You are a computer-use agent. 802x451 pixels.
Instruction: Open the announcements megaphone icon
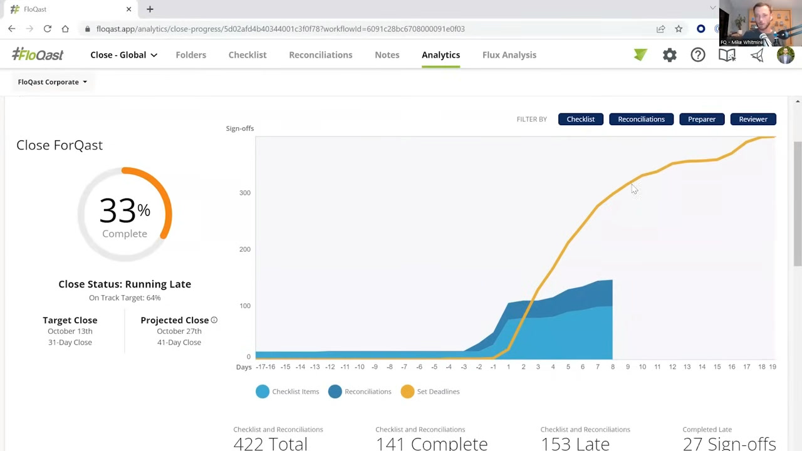point(757,55)
